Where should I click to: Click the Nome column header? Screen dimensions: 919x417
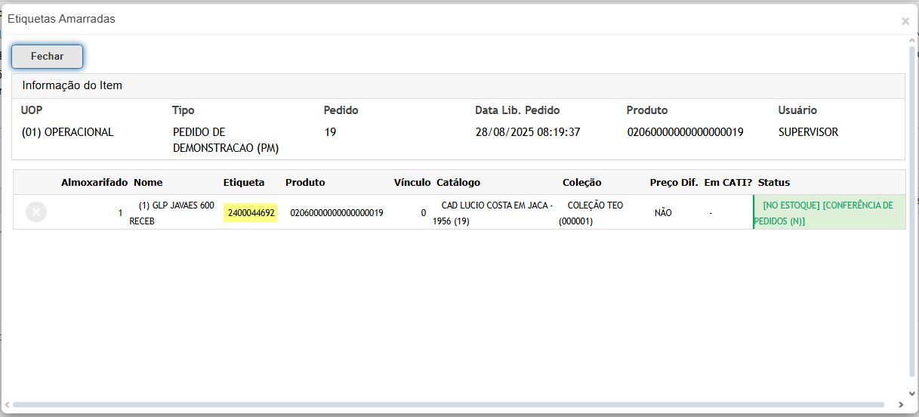point(148,183)
